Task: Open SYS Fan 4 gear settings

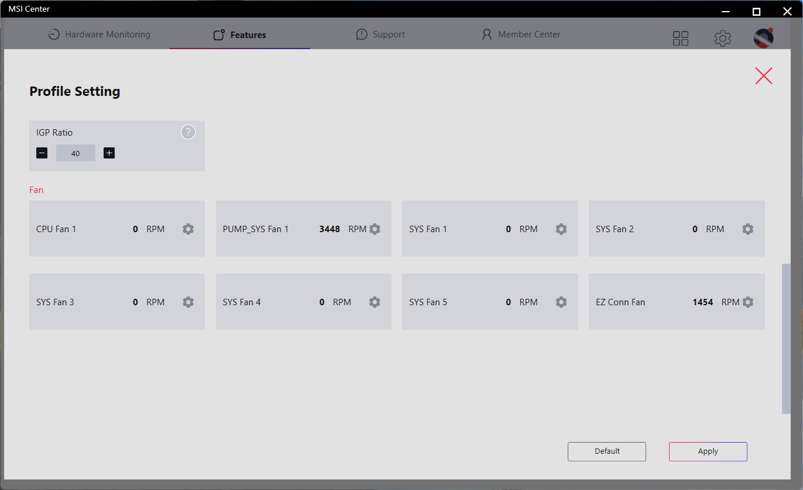Action: pos(375,302)
